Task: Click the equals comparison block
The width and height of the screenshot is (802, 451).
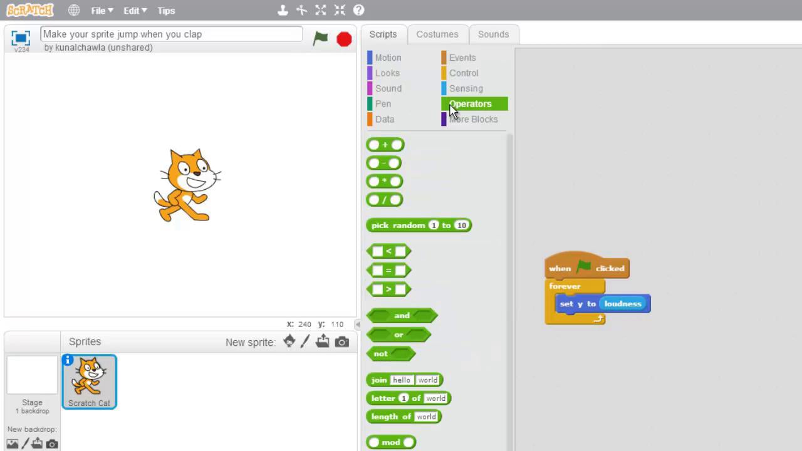Action: click(388, 270)
